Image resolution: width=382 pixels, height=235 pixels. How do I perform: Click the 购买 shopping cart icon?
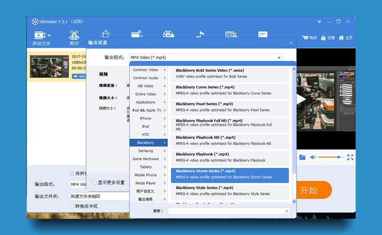305,38
